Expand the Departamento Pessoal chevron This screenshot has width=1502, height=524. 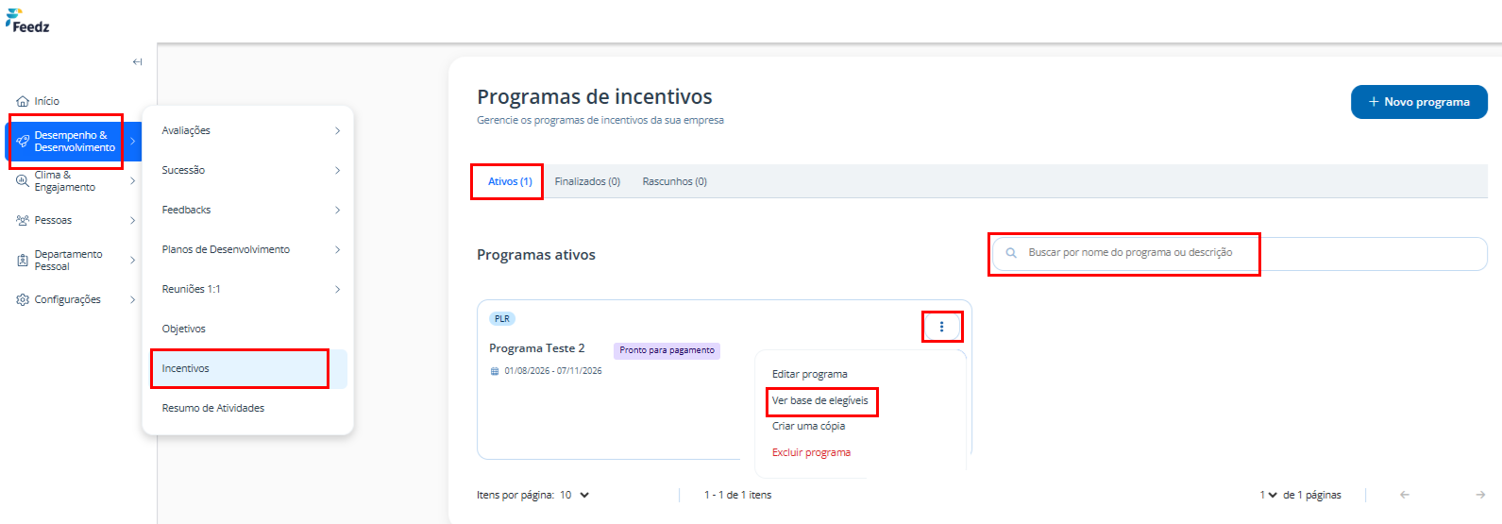tap(133, 260)
